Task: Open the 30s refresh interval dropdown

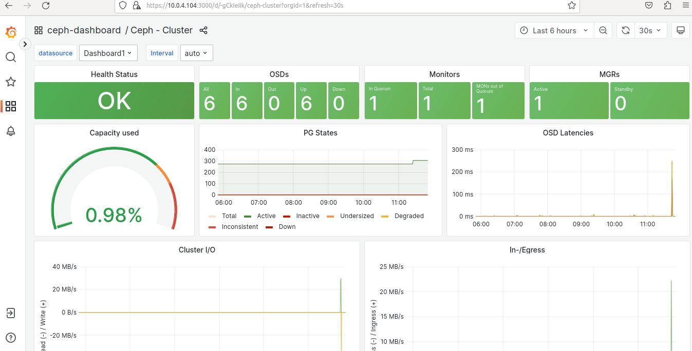Action: (651, 31)
